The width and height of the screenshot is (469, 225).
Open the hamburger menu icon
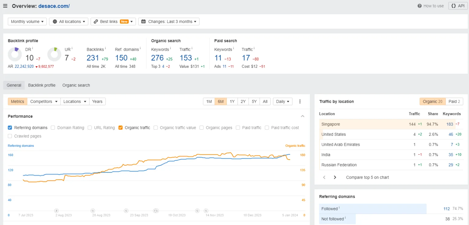(5, 6)
